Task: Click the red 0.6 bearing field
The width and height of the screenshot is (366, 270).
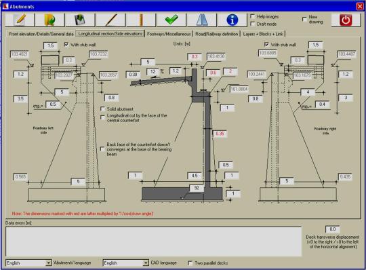Action: click(x=213, y=73)
